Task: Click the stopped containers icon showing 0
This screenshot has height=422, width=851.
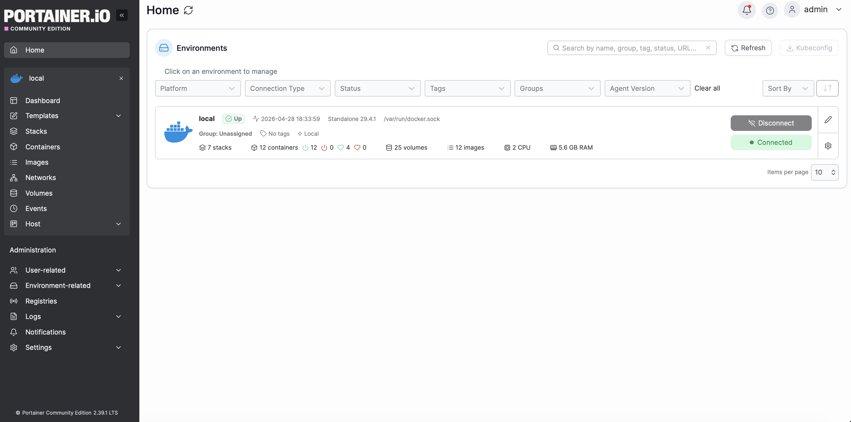Action: [x=324, y=147]
